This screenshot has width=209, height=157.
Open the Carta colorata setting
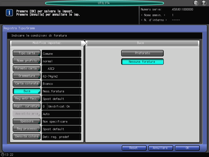[x=27, y=83]
